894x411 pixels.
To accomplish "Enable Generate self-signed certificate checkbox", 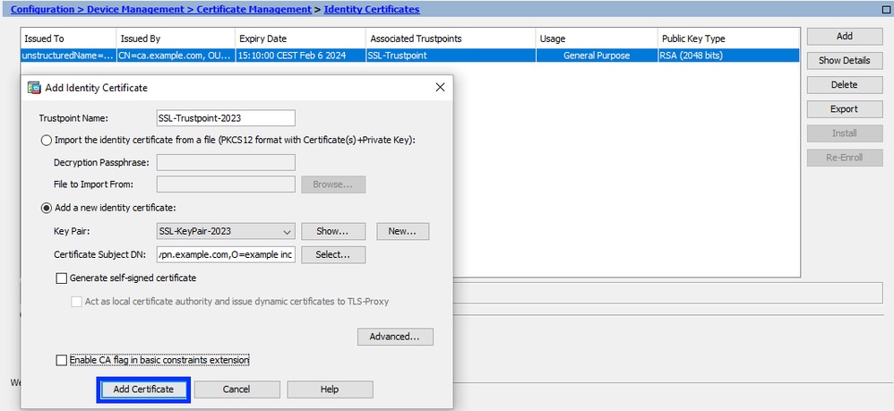I will pos(62,278).
